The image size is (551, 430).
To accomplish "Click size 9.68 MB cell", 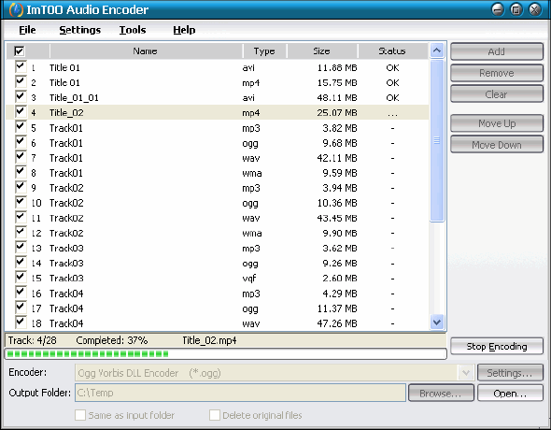I will pyautogui.click(x=340, y=143).
